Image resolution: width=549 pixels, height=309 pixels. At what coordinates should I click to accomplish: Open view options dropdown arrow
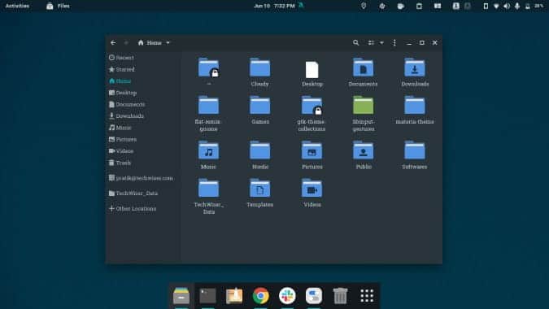tap(381, 43)
